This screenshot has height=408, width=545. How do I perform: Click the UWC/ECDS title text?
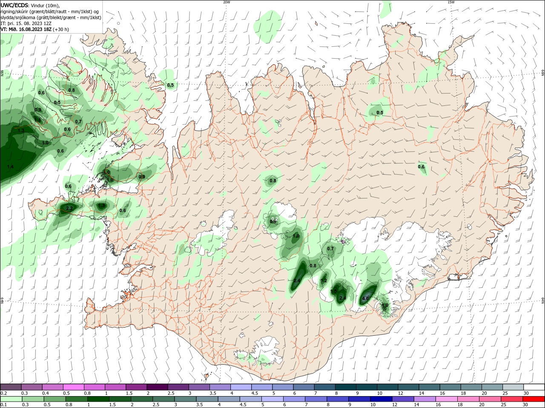[15, 5]
